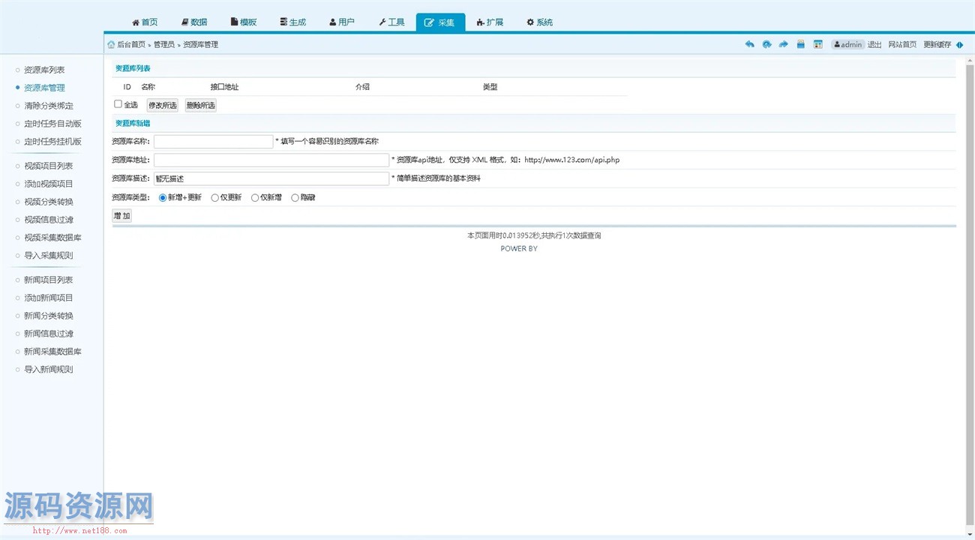This screenshot has width=975, height=540.
Task: Select the 新增+更新 radio option
Action: [x=163, y=198]
